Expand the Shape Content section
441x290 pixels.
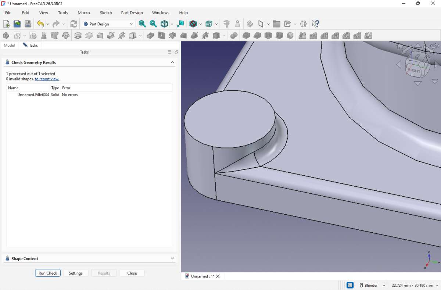tap(172, 259)
